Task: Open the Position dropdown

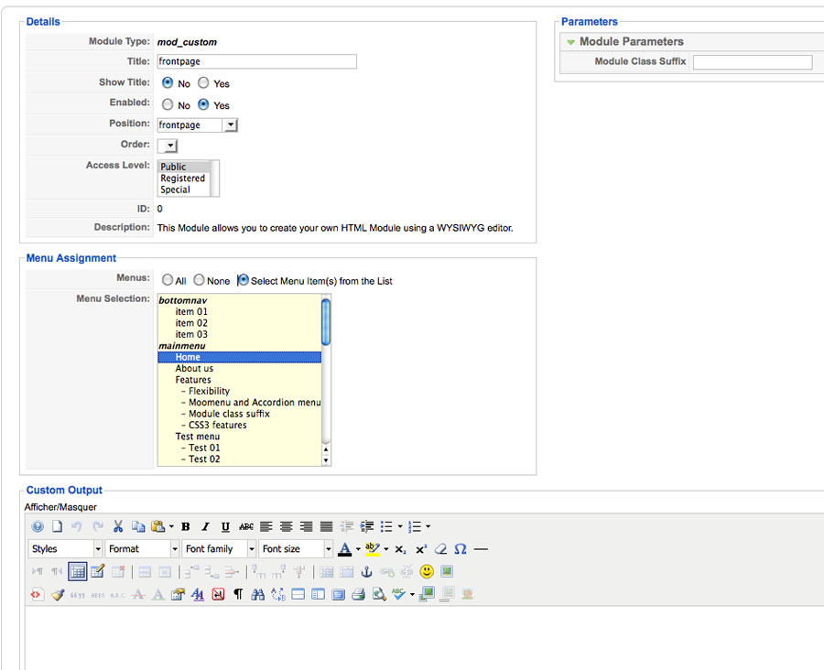Action: point(230,125)
